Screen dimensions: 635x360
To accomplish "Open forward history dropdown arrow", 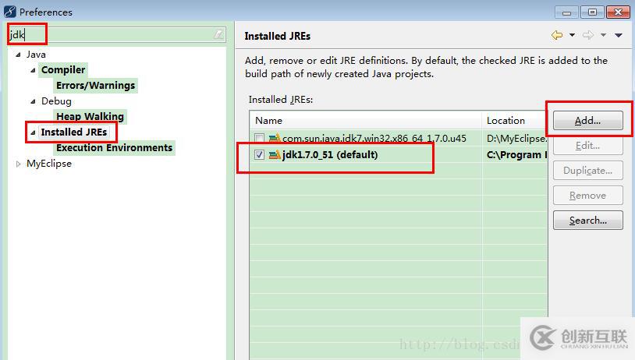I will click(604, 35).
